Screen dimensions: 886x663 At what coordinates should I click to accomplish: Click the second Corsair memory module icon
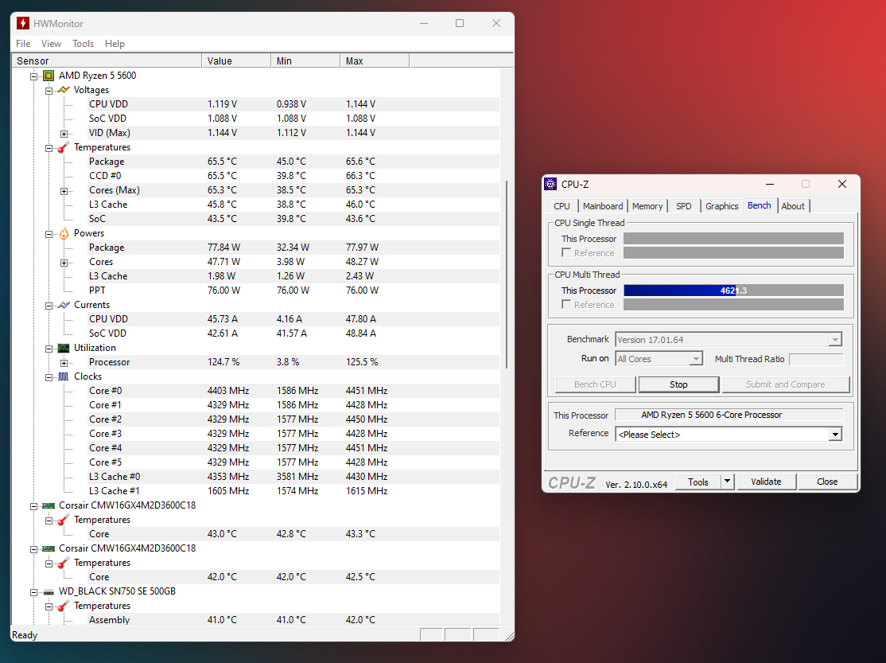click(49, 548)
